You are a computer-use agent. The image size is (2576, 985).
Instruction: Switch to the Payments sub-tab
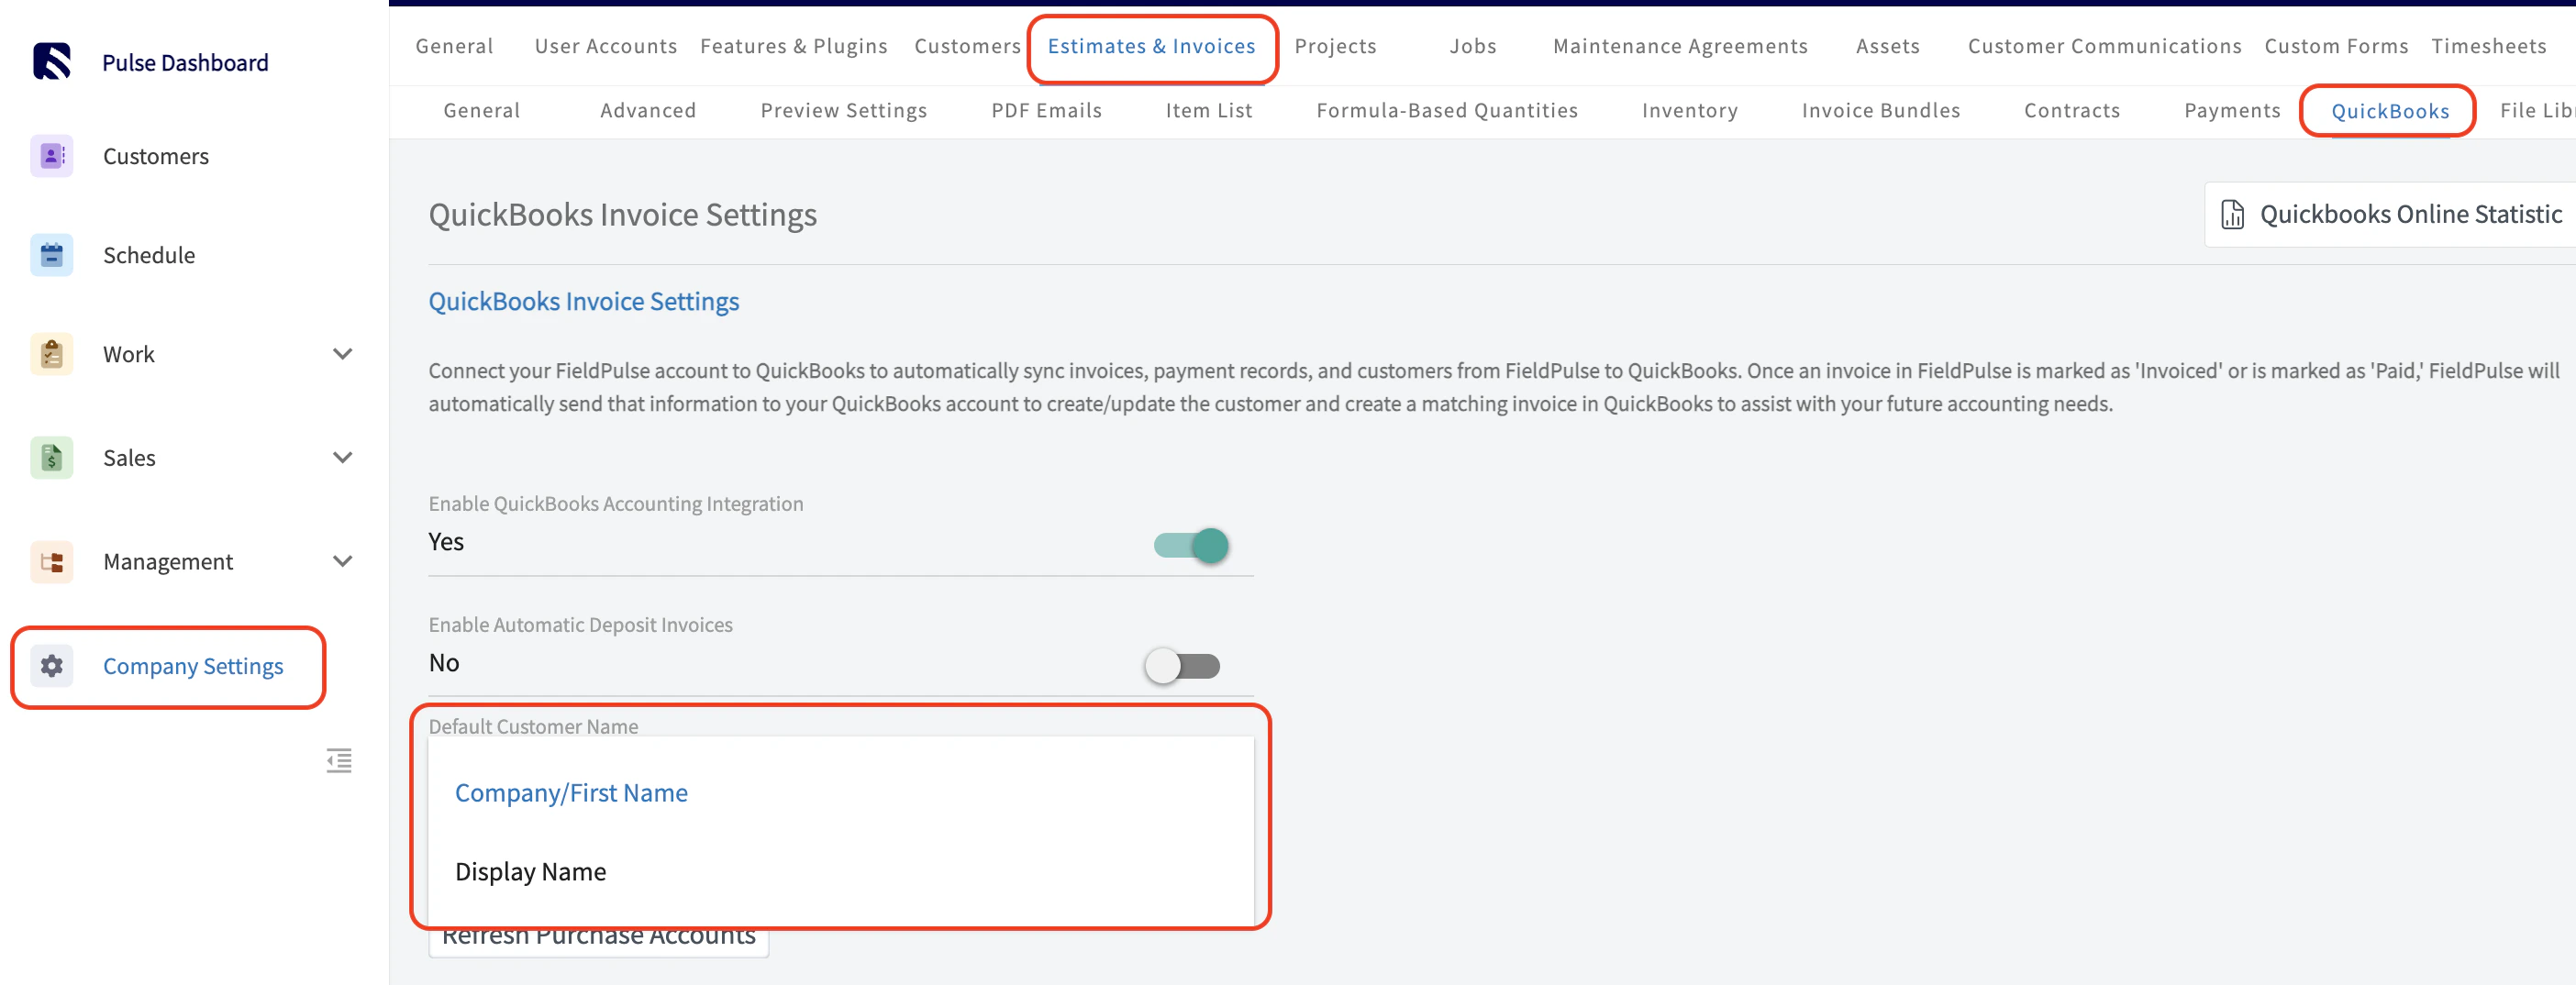coord(2232,110)
